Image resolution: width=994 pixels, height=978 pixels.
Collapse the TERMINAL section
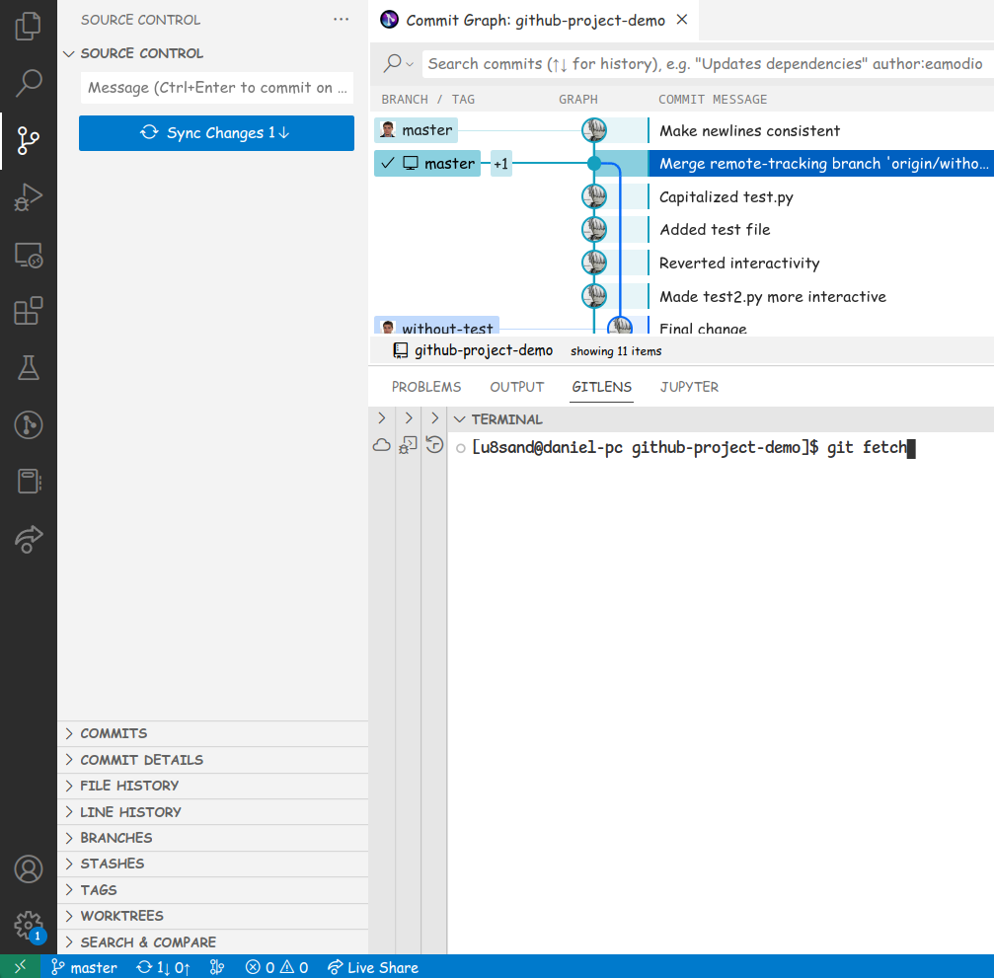pyautogui.click(x=459, y=419)
